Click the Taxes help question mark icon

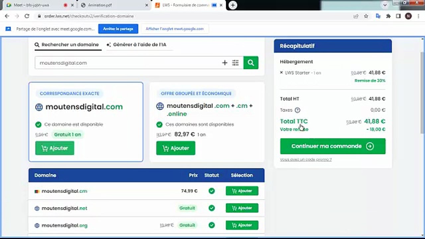point(297,110)
